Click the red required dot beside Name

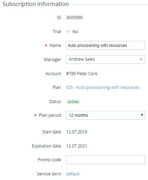[46, 46]
